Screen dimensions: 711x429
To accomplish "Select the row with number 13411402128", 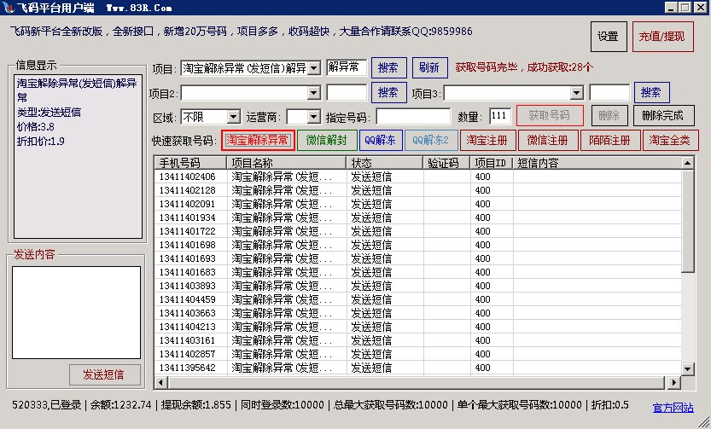I will click(417, 190).
